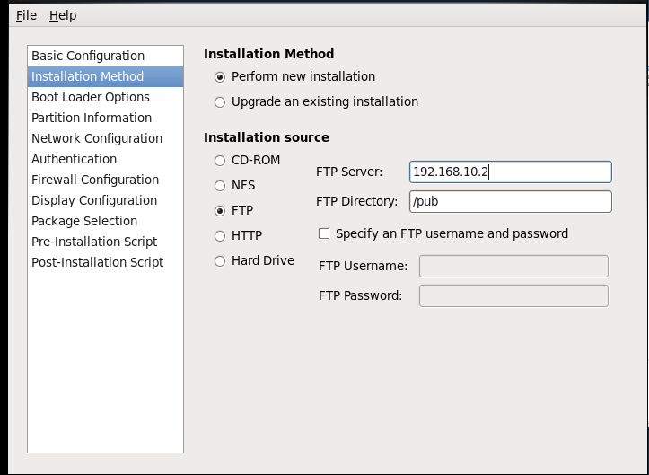Select Pre-Installation Script entry
Screen dimensions: 649x475
(106, 242)
